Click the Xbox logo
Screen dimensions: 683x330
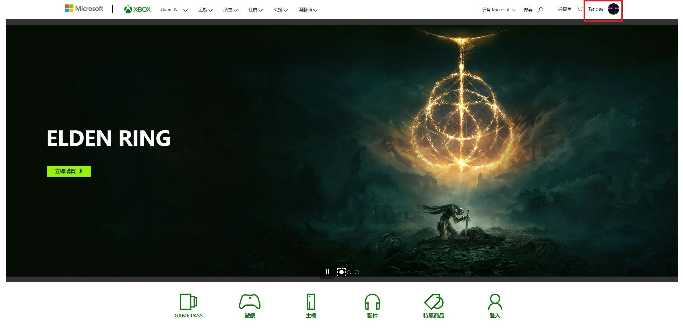(x=137, y=10)
